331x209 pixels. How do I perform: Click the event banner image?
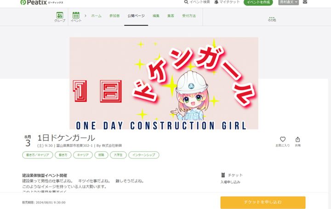(x=164, y=83)
